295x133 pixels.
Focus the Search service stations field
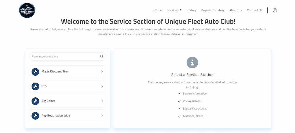point(68,56)
